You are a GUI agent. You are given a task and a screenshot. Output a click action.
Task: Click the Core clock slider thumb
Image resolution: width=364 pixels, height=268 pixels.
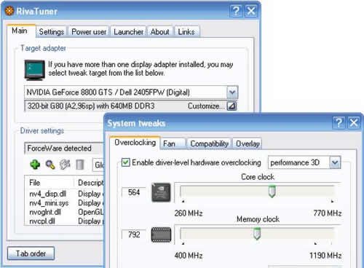[x=272, y=192]
